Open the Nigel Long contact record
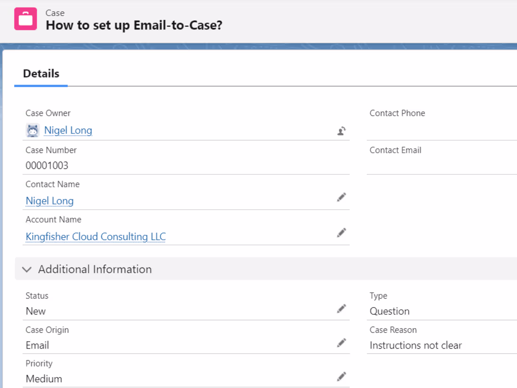517x388 pixels. click(49, 201)
